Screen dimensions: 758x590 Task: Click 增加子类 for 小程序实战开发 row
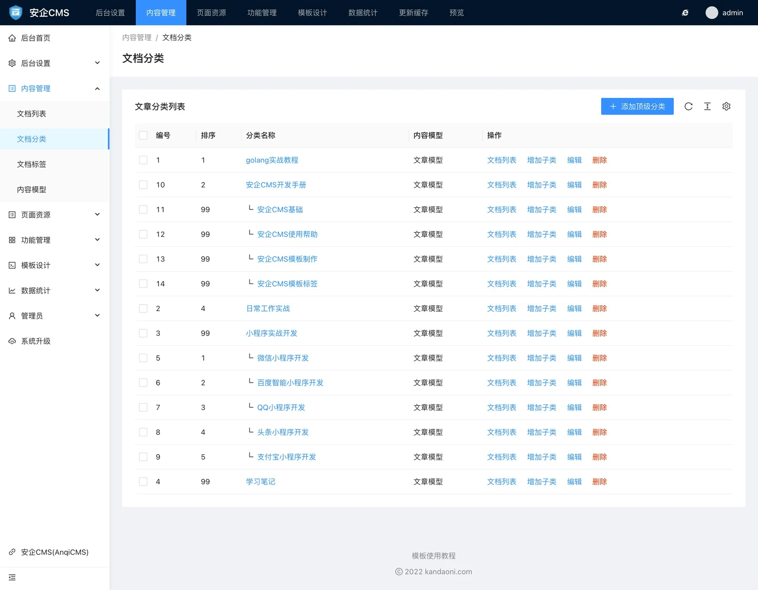pyautogui.click(x=541, y=333)
